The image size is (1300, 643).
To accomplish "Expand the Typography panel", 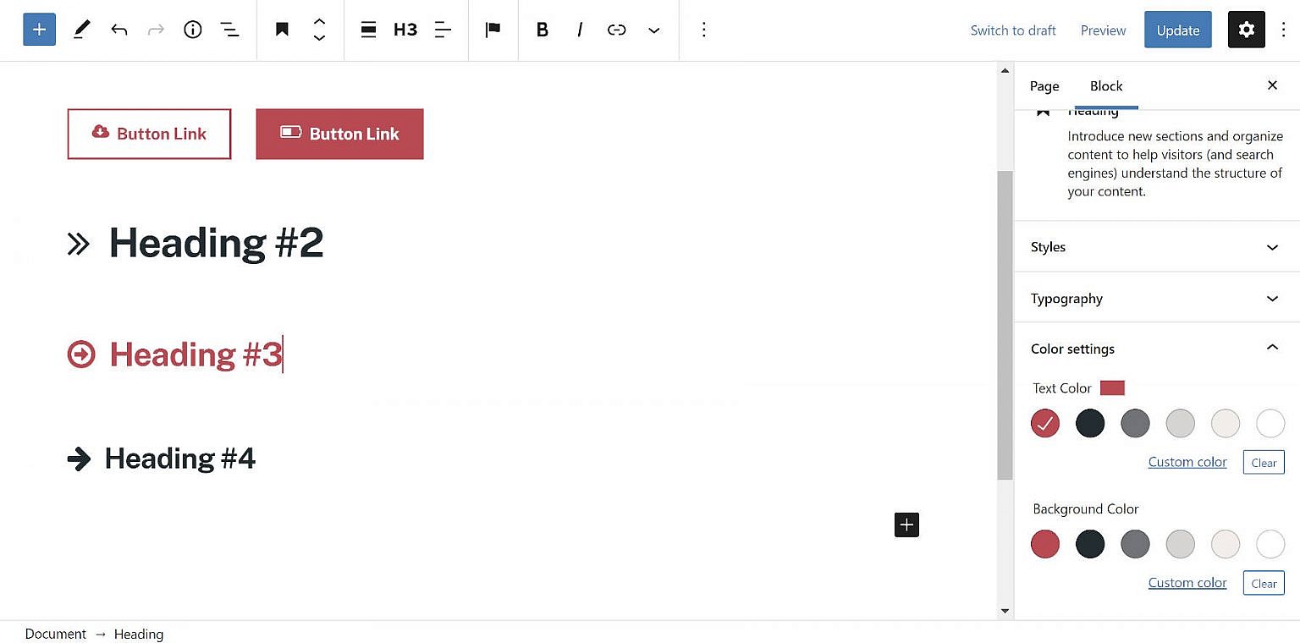I will click(x=1156, y=299).
